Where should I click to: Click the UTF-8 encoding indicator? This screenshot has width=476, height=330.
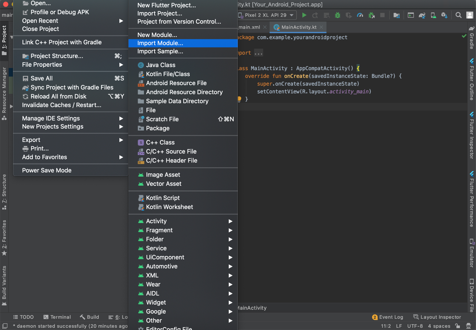415,326
